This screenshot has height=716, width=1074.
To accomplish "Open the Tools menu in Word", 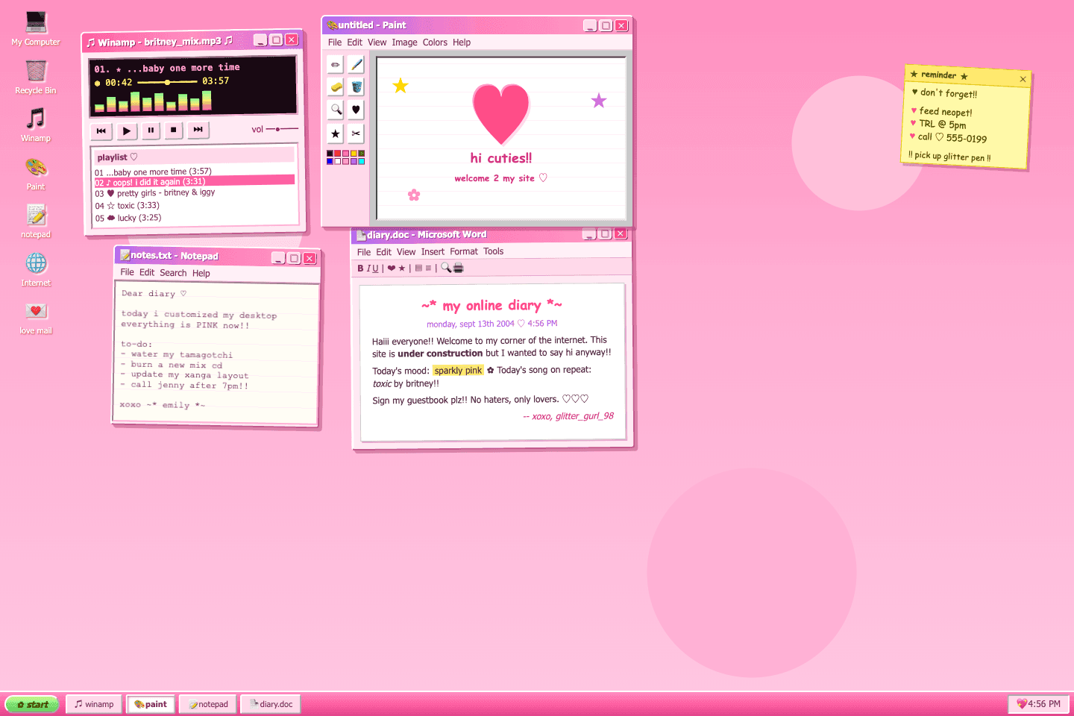I will click(493, 251).
